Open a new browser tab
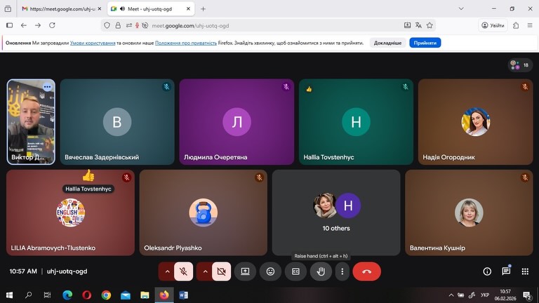Viewport: 539px width, 303px height. [x=204, y=9]
